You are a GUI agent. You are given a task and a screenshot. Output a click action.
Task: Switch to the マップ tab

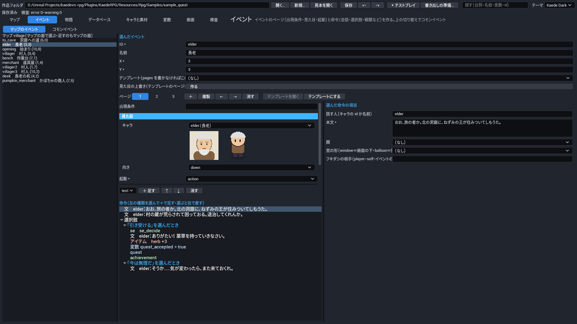(x=14, y=19)
